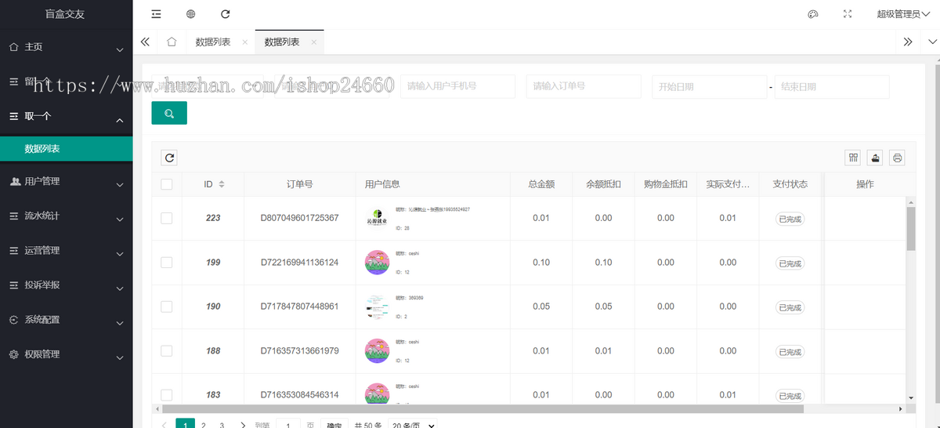Select the checkbox for order ID 190
The height and width of the screenshot is (428, 940).
pos(166,306)
